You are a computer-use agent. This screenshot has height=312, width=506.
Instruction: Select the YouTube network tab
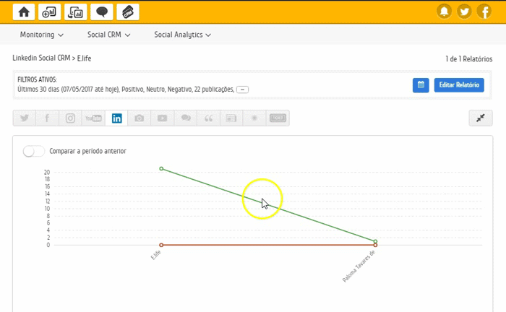pos(93,118)
